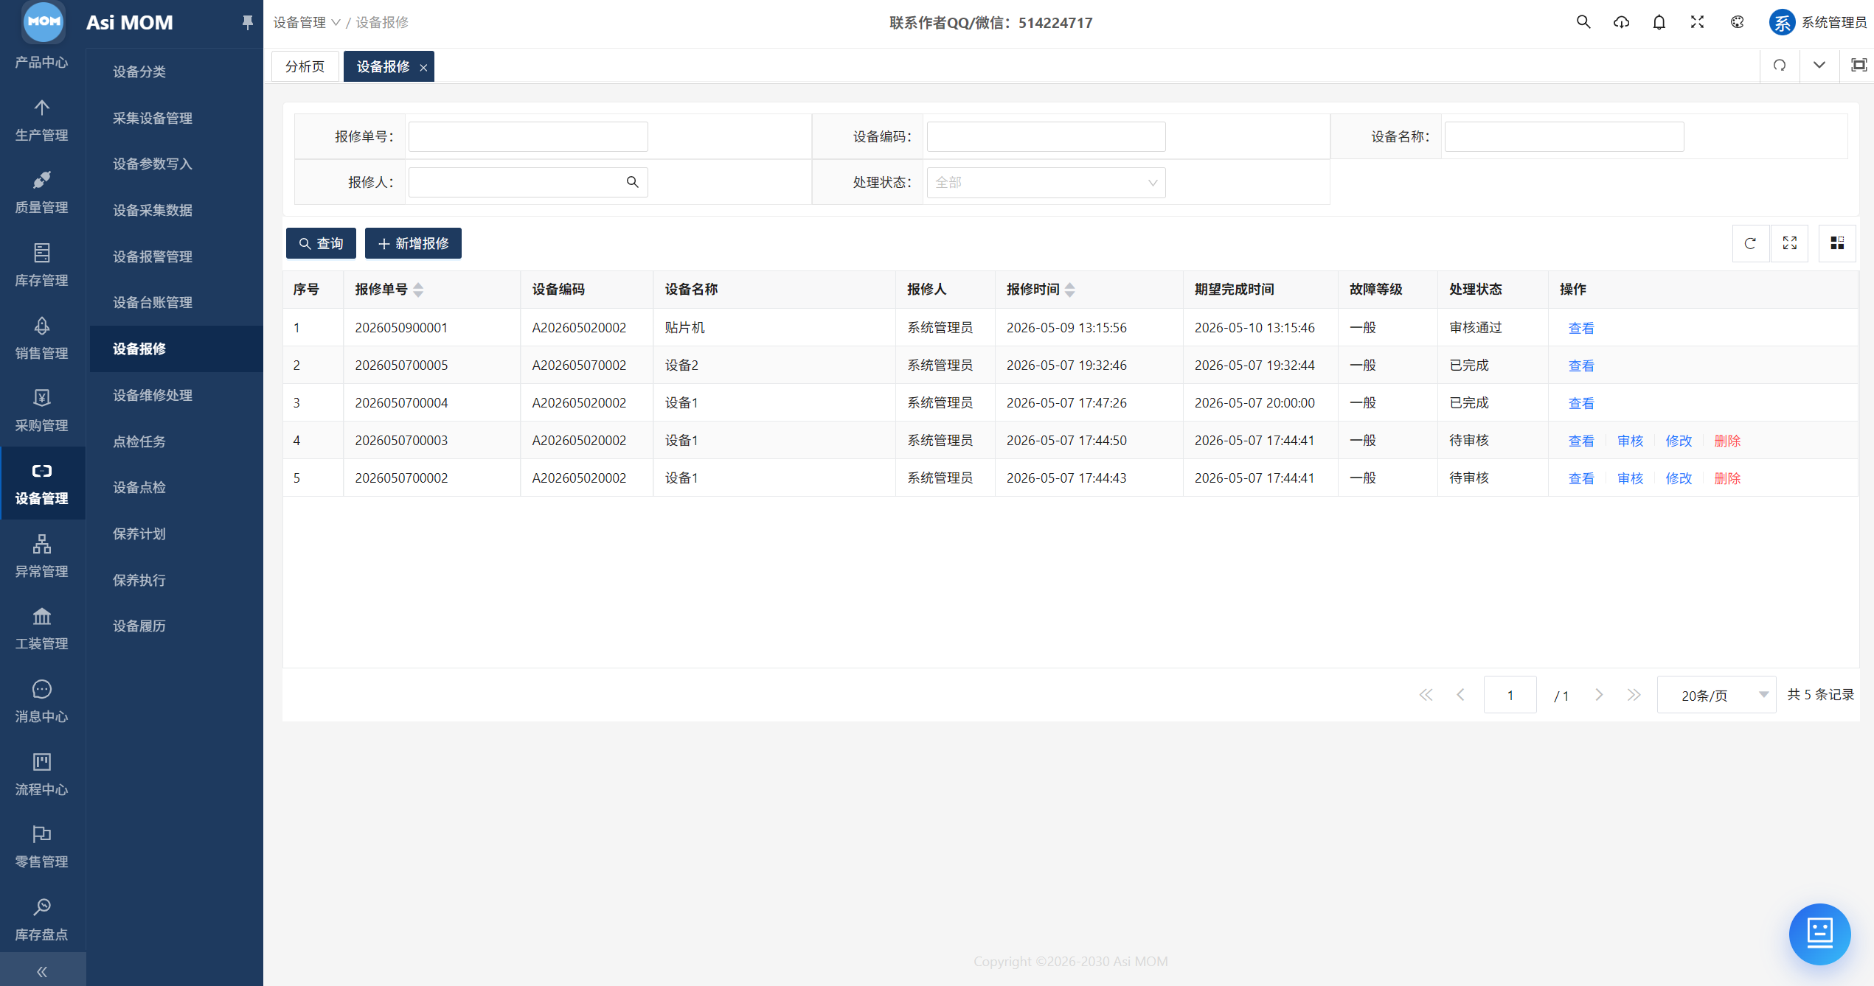Open the 质量管理 sidebar module

click(x=42, y=193)
